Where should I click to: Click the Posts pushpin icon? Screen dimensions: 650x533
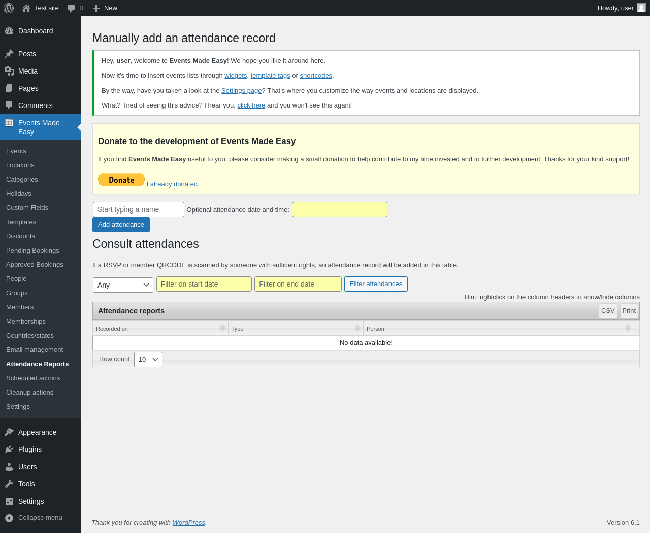9,54
